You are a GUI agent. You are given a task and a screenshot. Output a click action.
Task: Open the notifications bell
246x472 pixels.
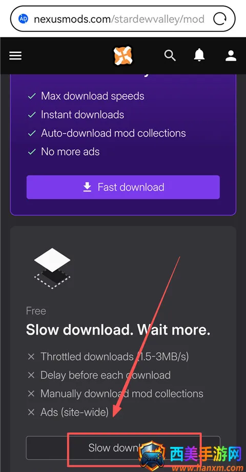pos(199,55)
